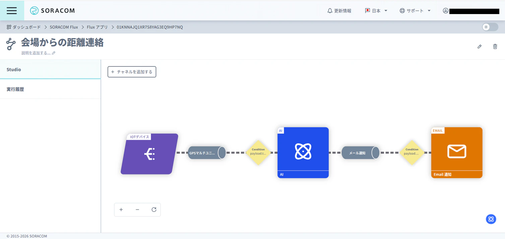The image size is (505, 239).
Task: Open Flux アプリ breadcrumb link
Action: [97, 27]
